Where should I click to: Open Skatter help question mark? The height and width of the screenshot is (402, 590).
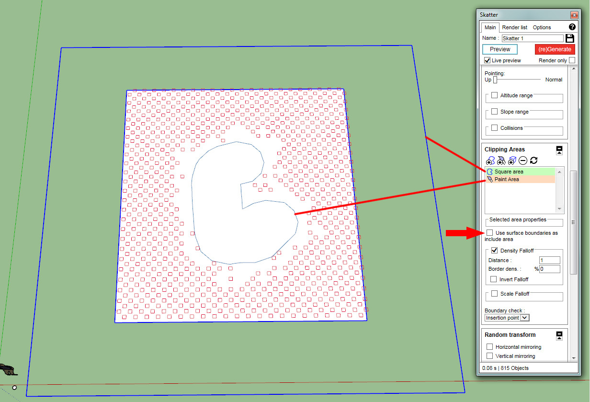click(x=572, y=27)
